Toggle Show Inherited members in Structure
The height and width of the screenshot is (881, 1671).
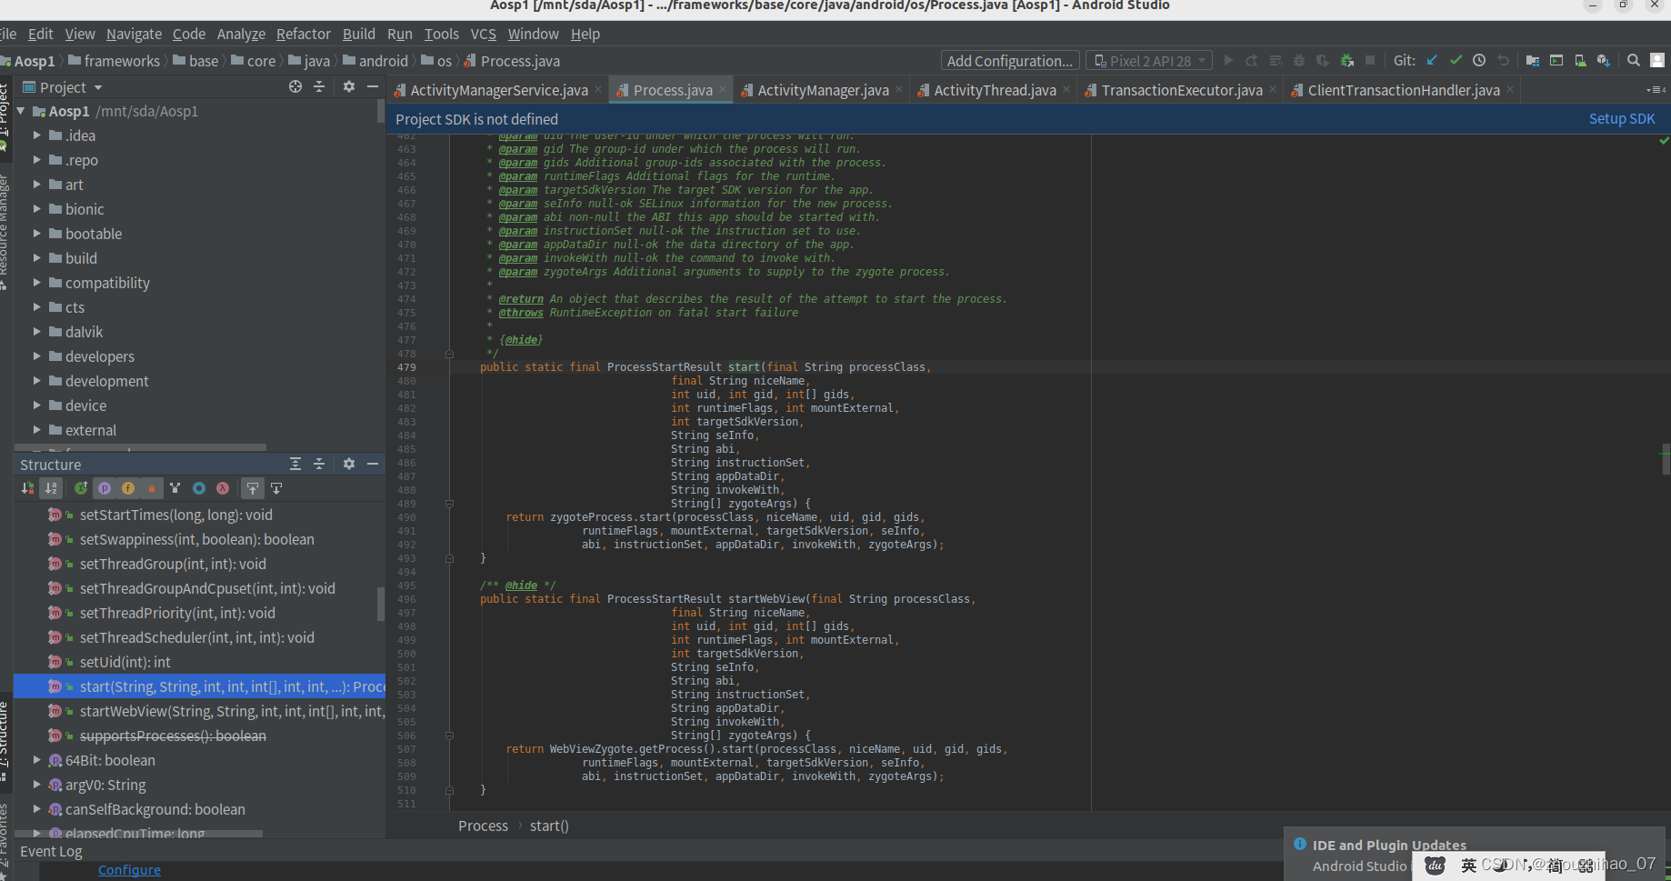81,488
